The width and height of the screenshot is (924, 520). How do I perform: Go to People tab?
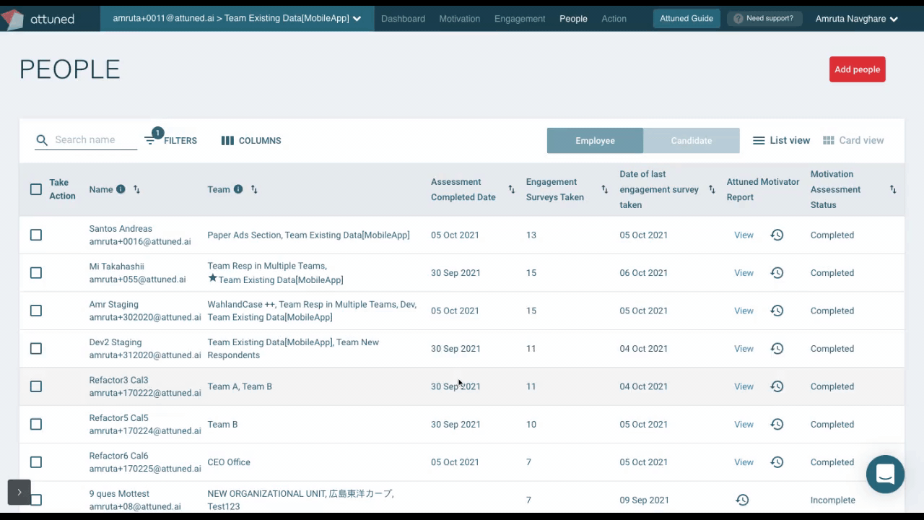point(573,19)
